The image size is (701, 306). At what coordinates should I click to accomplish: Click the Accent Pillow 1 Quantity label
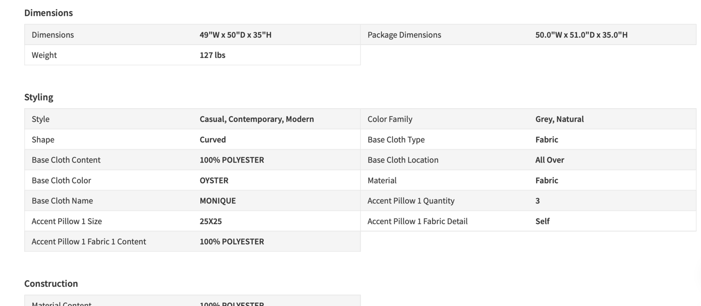[411, 200]
